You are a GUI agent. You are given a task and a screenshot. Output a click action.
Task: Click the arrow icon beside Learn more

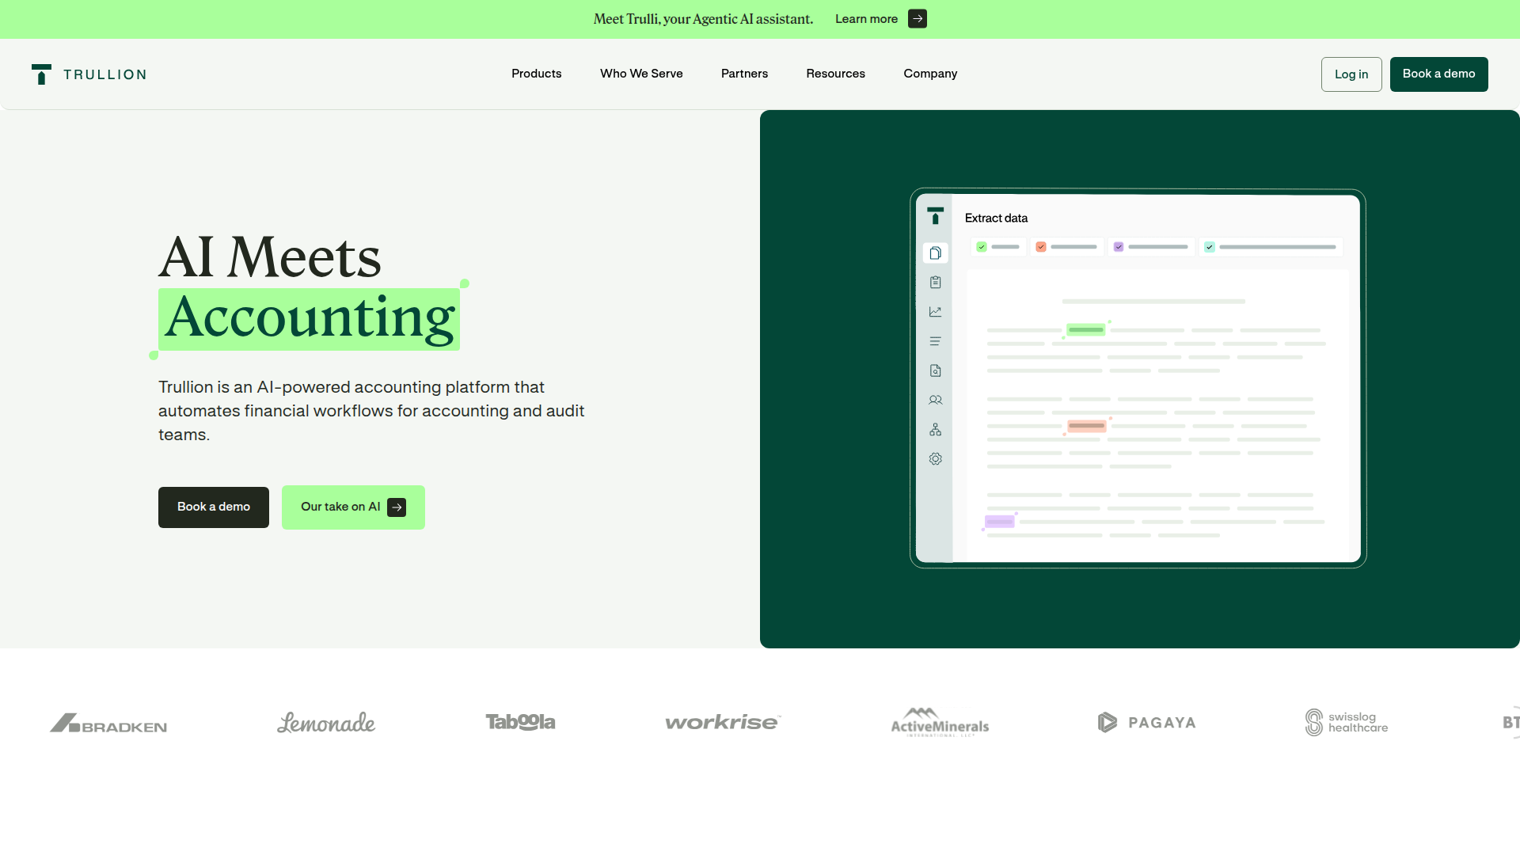(917, 19)
